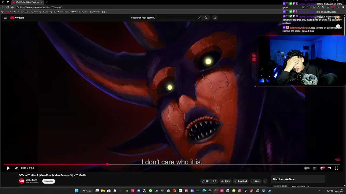
Task: Play the One-Punch Man trailer video
Action: click(x=8, y=168)
